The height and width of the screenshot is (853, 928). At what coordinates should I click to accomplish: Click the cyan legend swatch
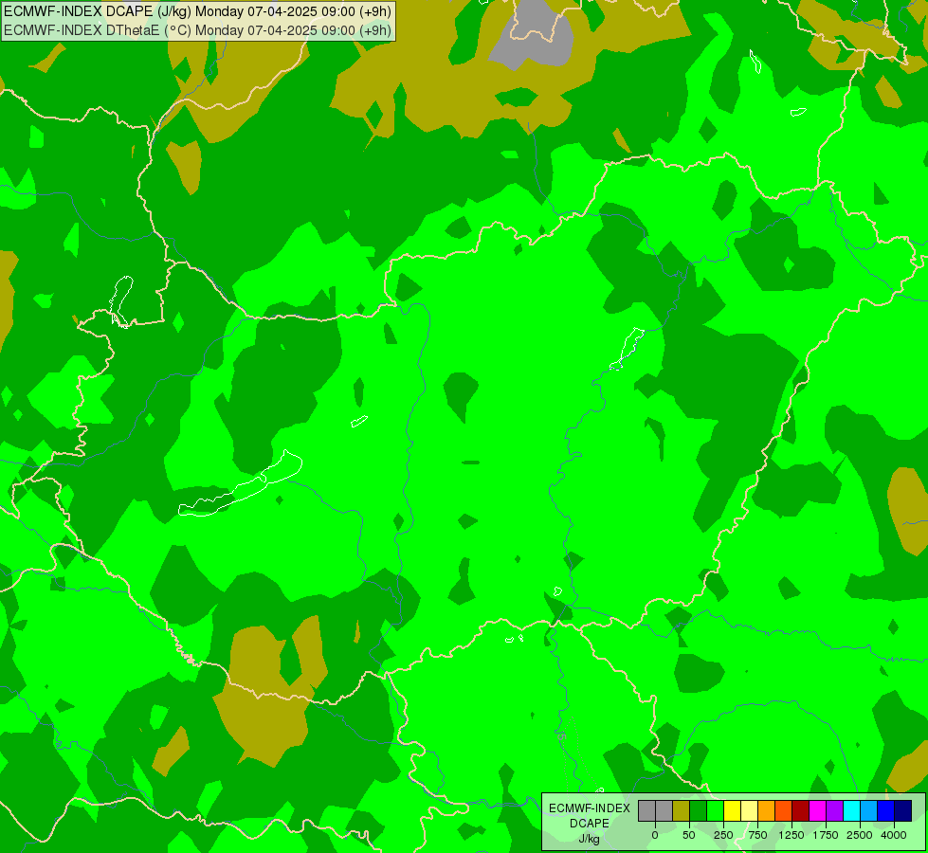click(852, 811)
